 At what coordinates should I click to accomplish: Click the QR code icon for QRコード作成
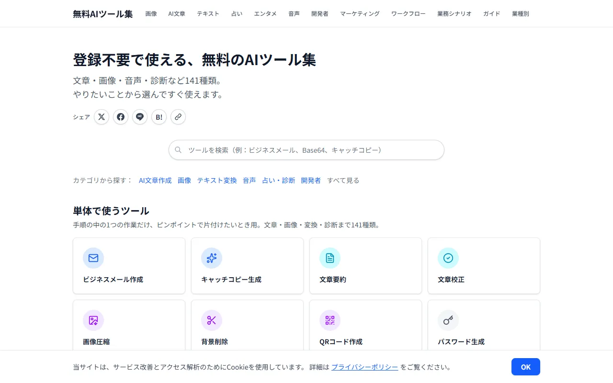tap(330, 320)
